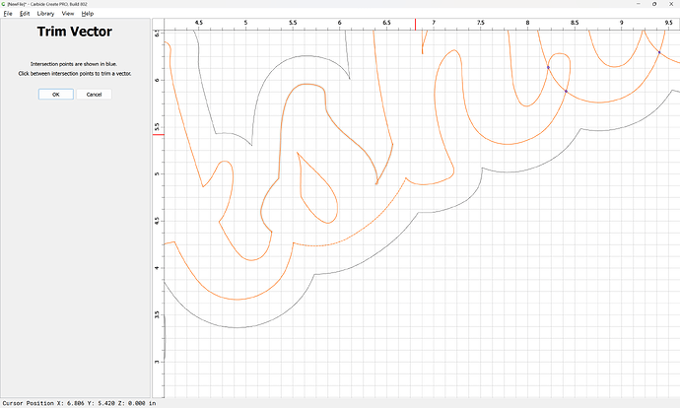Open the Edit menu
680x408 pixels.
tap(24, 14)
